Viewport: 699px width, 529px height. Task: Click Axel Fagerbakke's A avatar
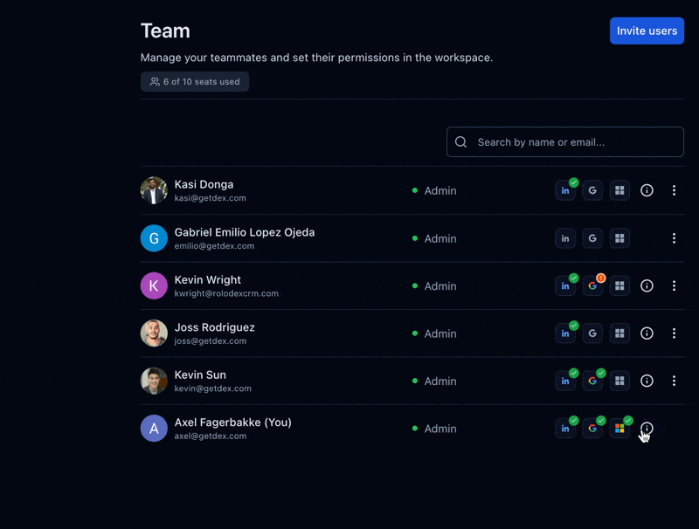click(154, 429)
